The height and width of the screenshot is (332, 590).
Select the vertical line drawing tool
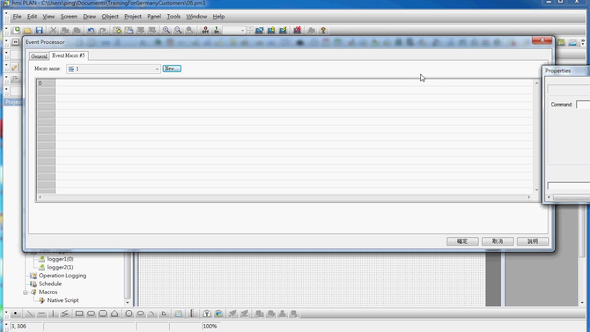[53, 314]
